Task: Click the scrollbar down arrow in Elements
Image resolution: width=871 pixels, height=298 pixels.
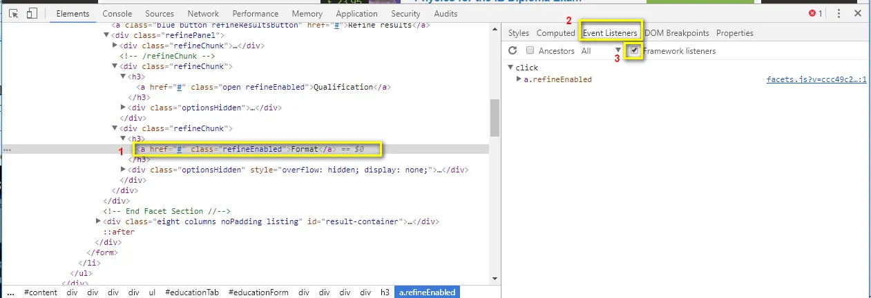Action: 495,279
